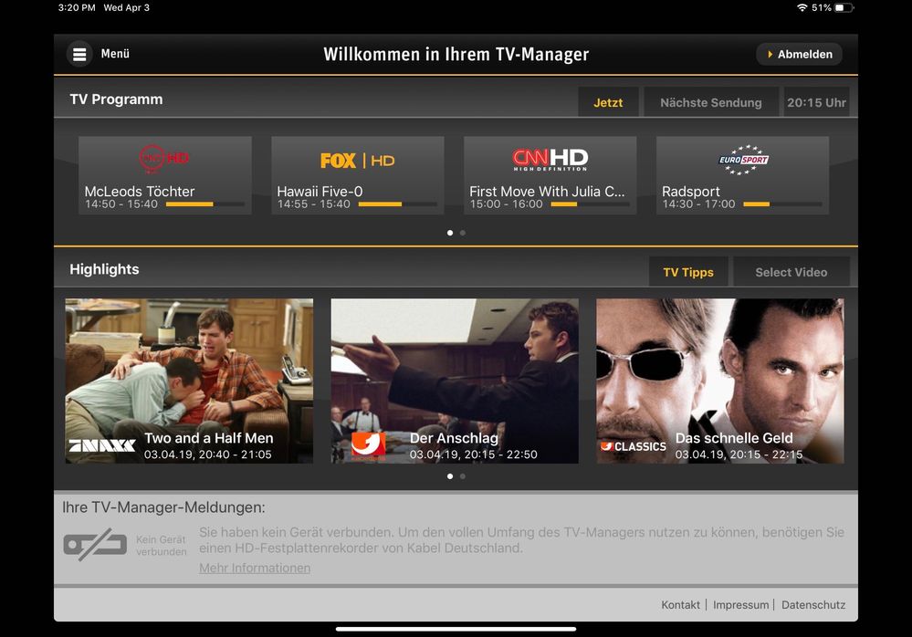Select first TV Programm page dot

(449, 233)
